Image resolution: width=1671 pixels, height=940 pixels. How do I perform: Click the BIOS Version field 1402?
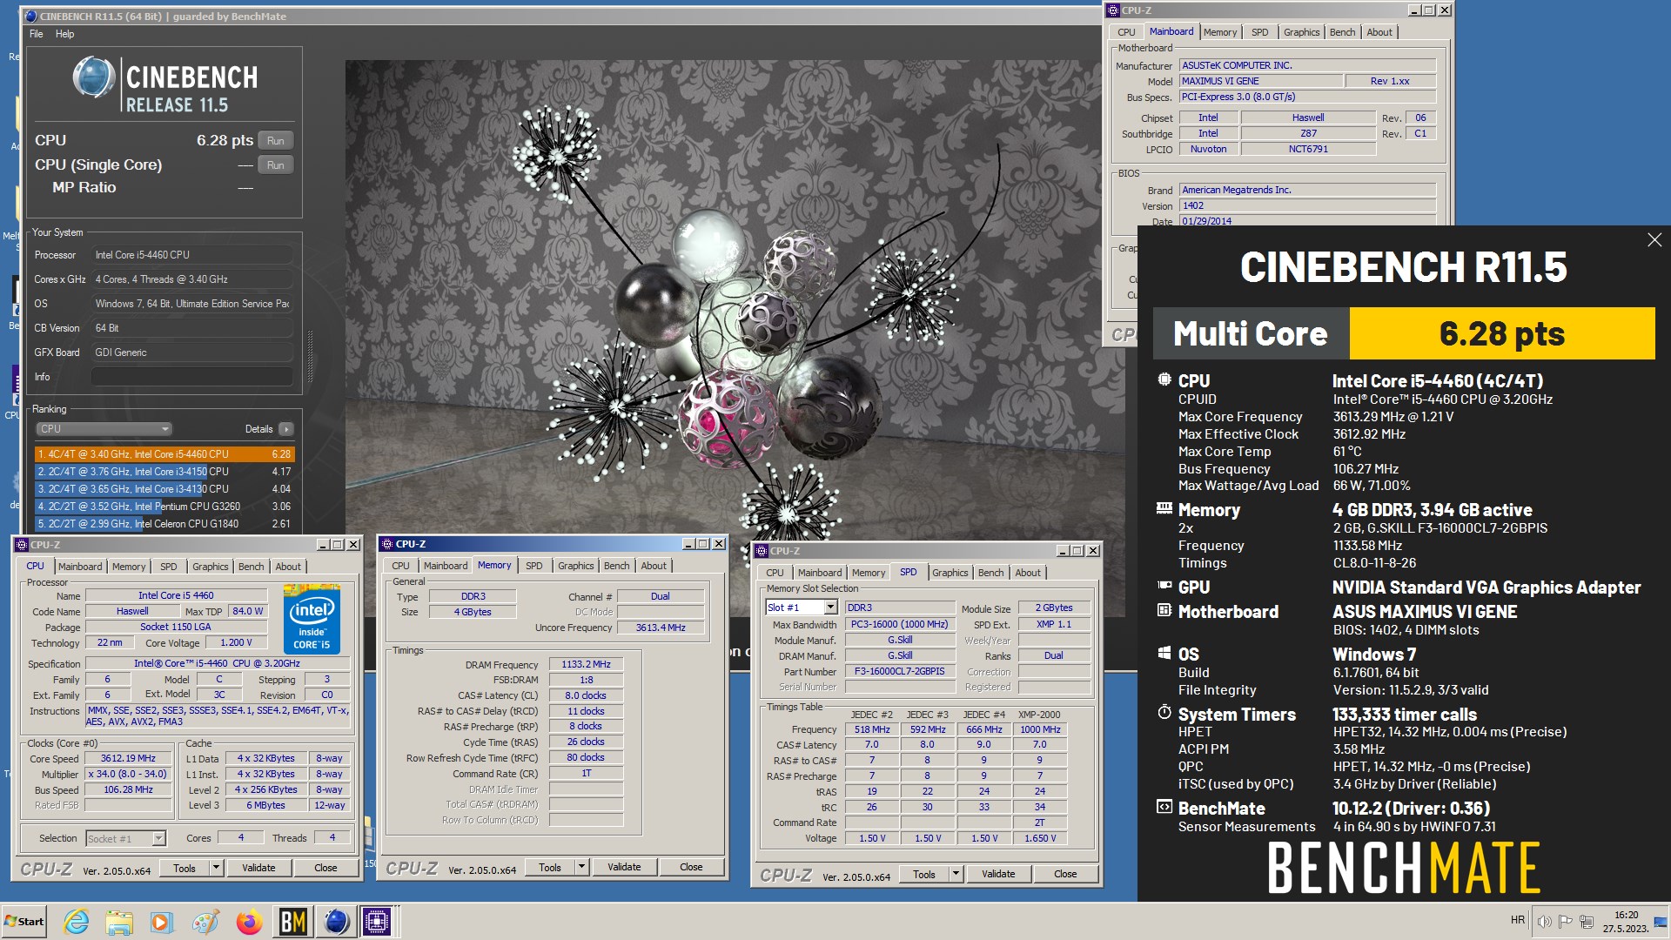[x=1307, y=205]
